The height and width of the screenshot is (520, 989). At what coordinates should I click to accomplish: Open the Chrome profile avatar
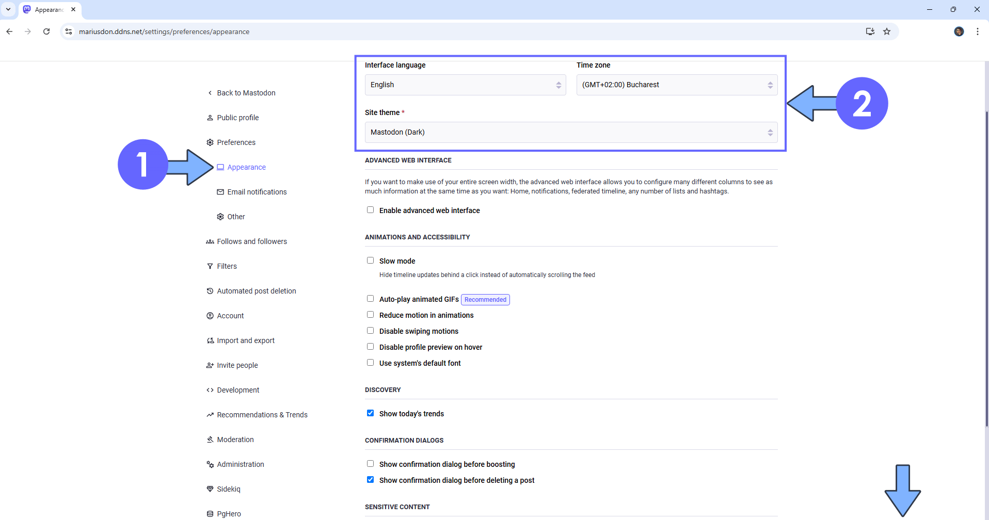tap(959, 31)
